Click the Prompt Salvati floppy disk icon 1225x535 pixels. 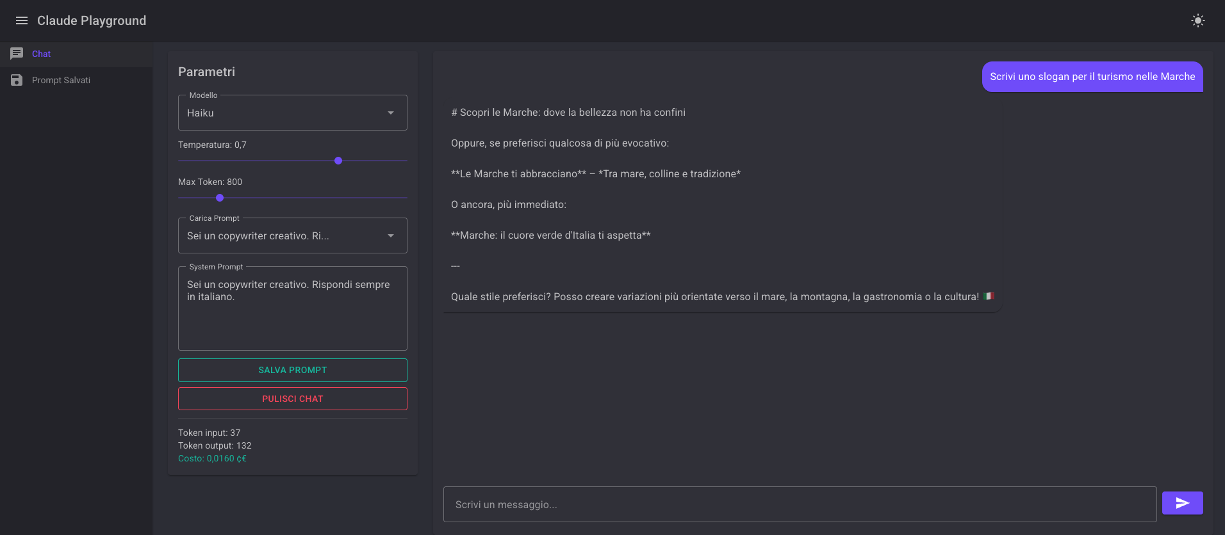pyautogui.click(x=17, y=80)
